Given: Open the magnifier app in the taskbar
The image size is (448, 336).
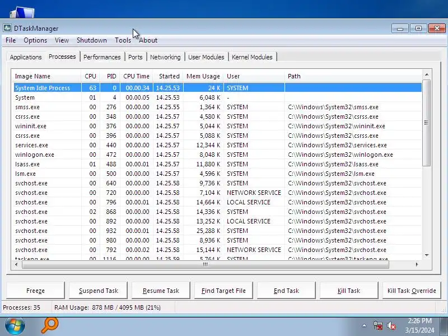Looking at the screenshot, I should click(50, 325).
